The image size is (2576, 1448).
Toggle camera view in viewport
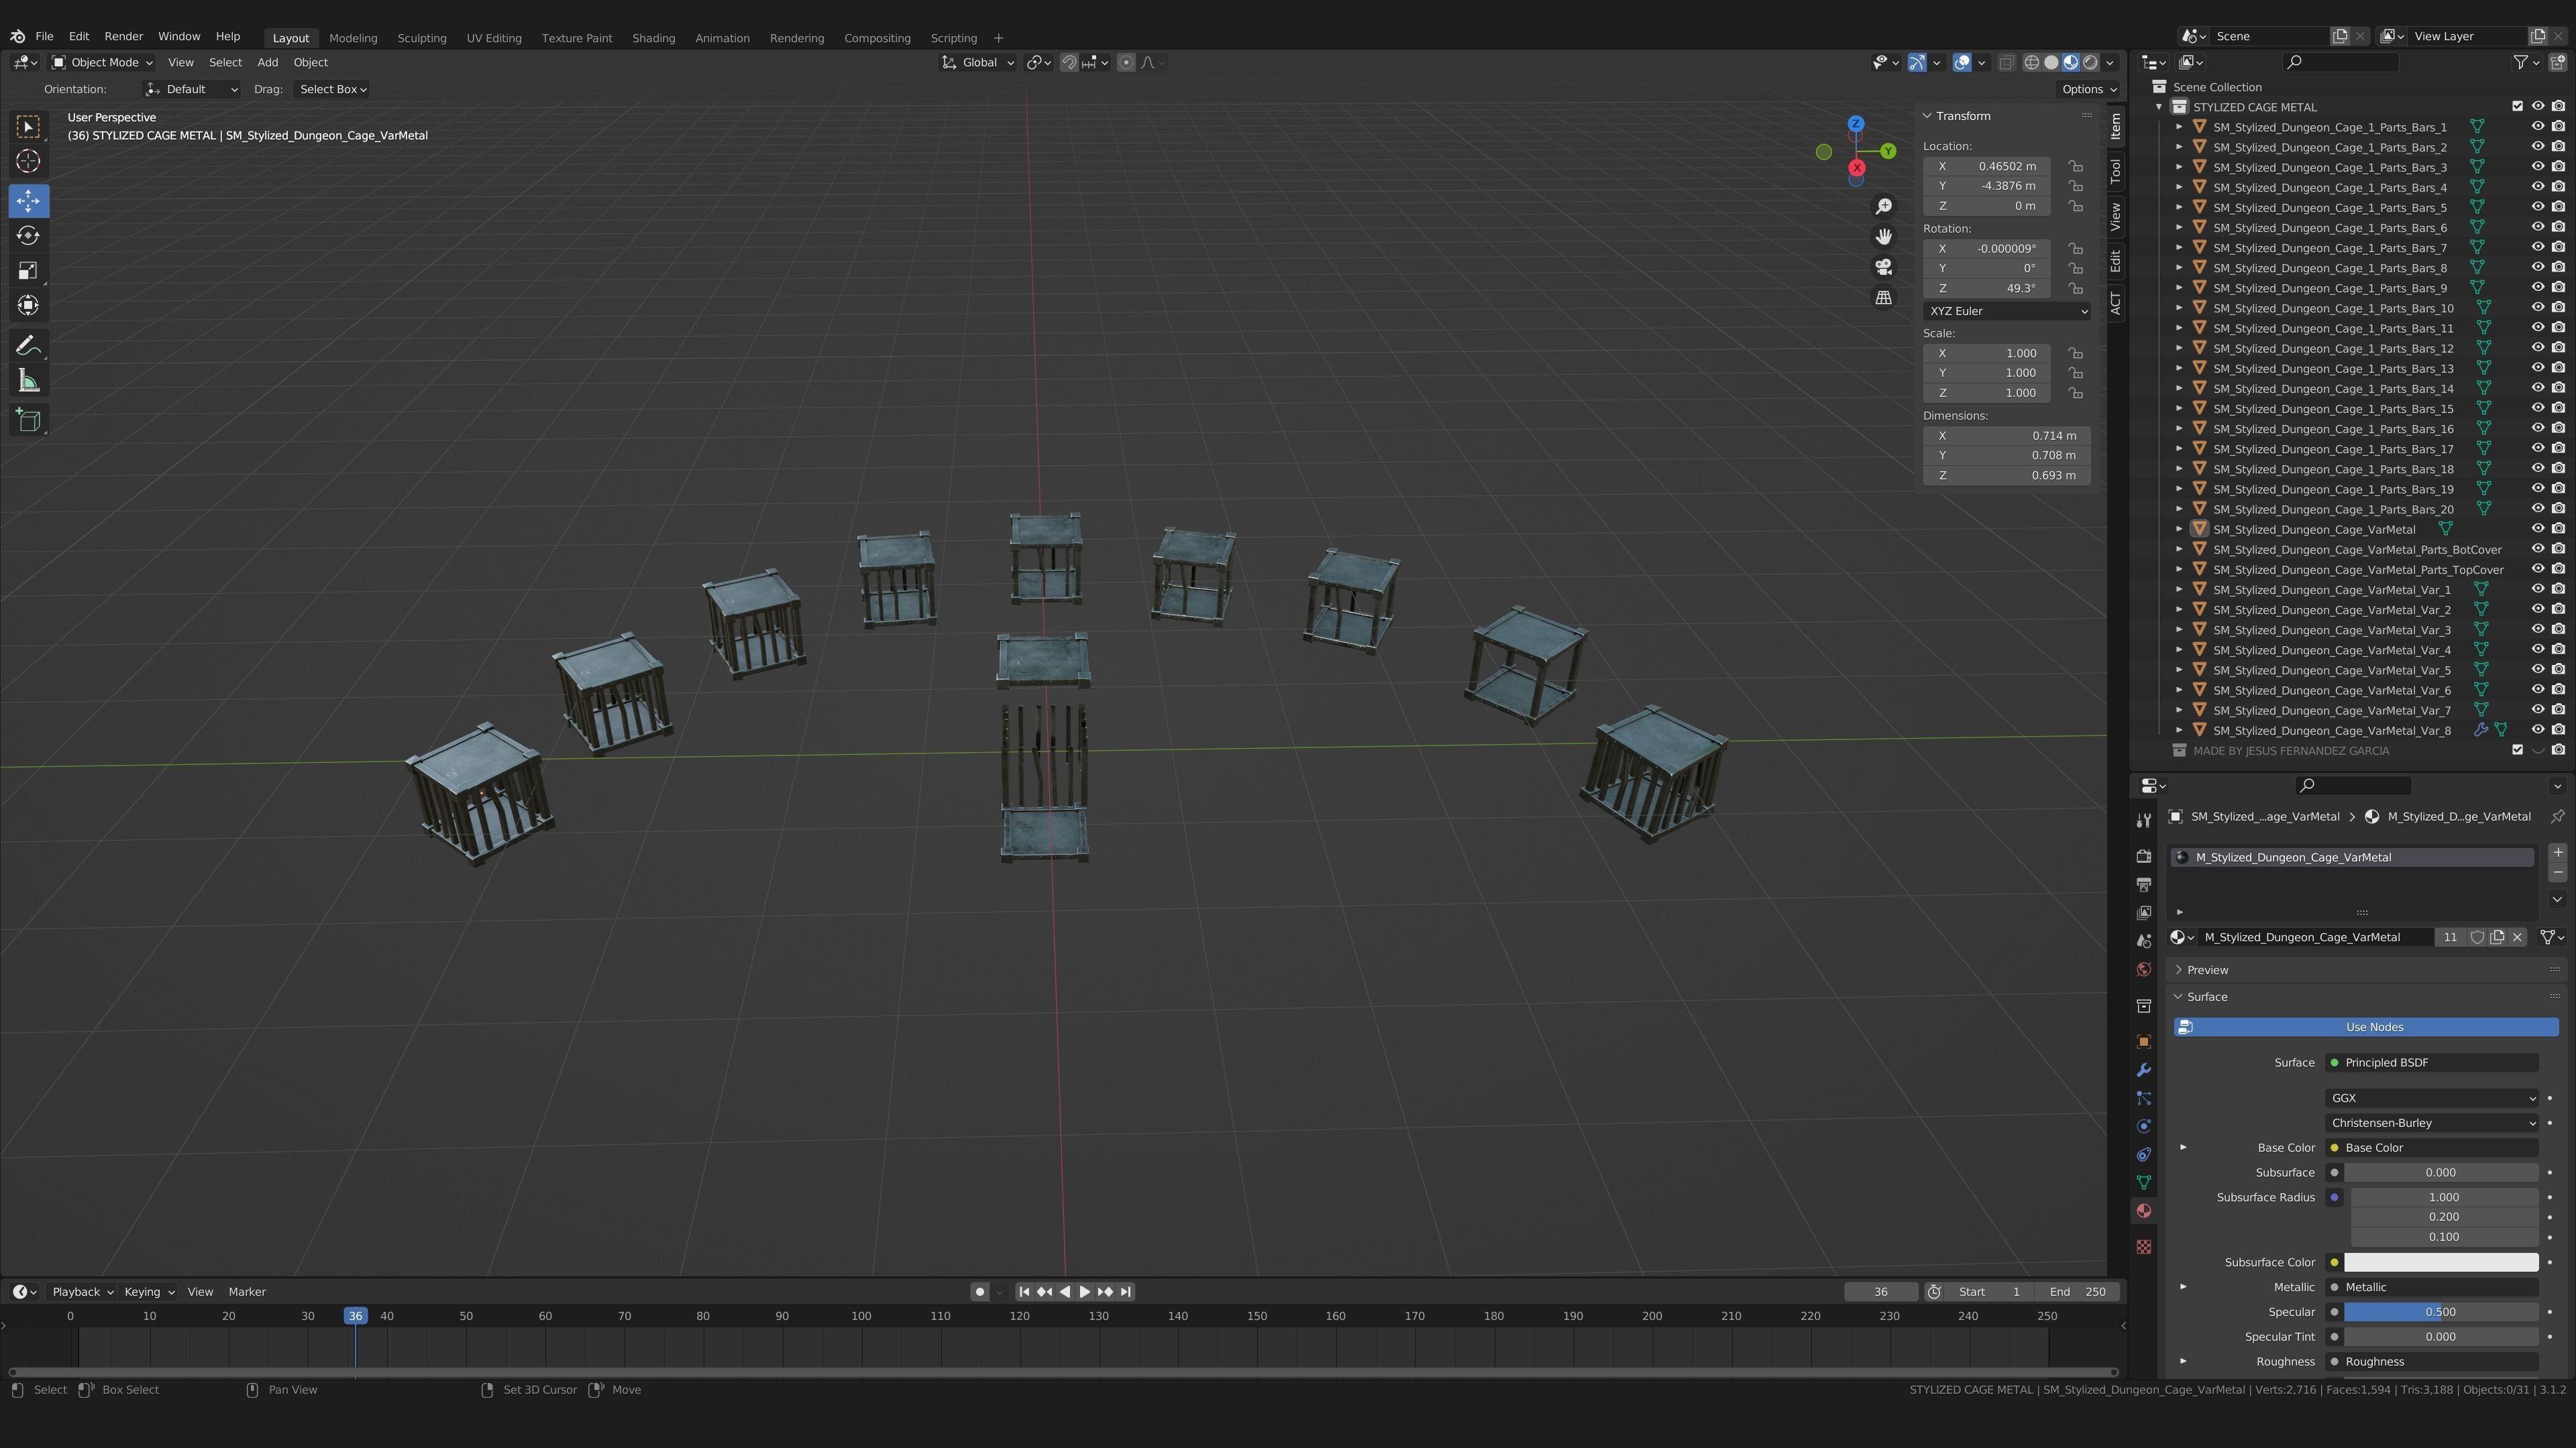click(1883, 267)
